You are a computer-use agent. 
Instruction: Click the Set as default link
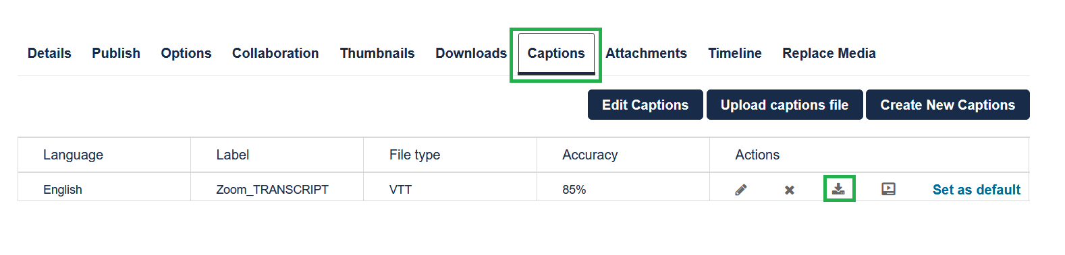pyautogui.click(x=977, y=190)
